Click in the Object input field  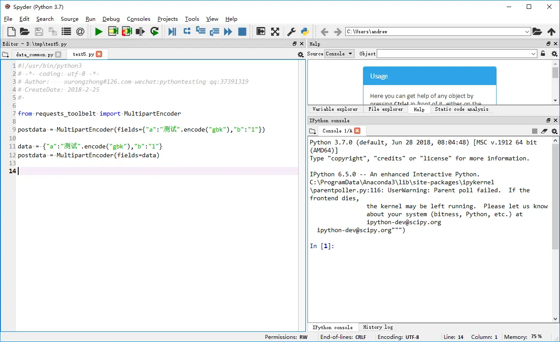coord(454,54)
